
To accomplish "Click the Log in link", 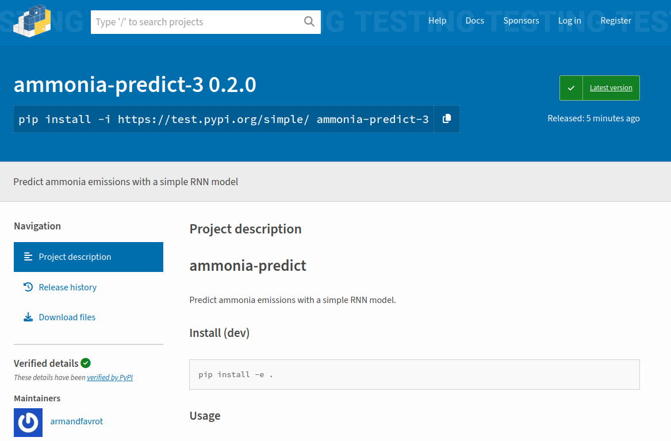I will (x=569, y=21).
